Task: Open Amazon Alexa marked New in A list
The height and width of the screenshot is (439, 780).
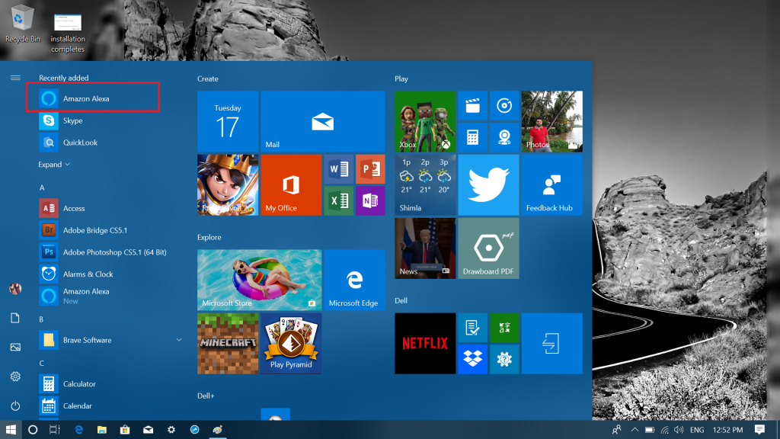Action: (110, 296)
